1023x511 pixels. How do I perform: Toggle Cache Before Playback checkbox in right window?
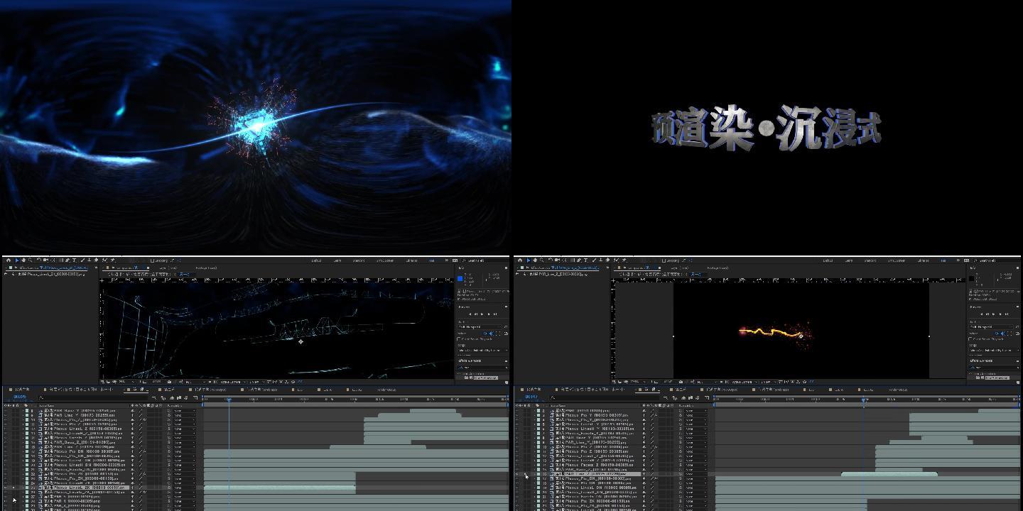(970, 339)
